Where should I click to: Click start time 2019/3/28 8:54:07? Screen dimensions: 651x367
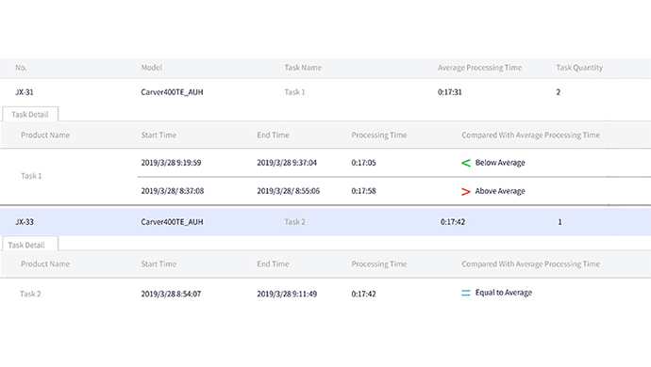(x=171, y=295)
